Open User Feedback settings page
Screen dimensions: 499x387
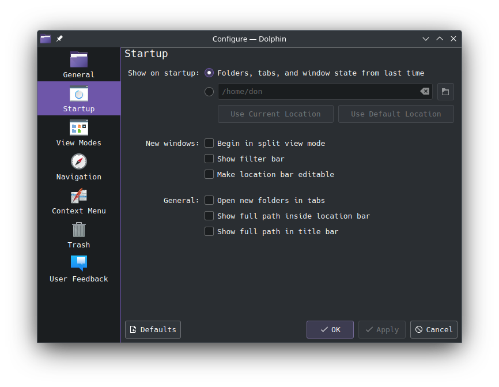(x=78, y=269)
